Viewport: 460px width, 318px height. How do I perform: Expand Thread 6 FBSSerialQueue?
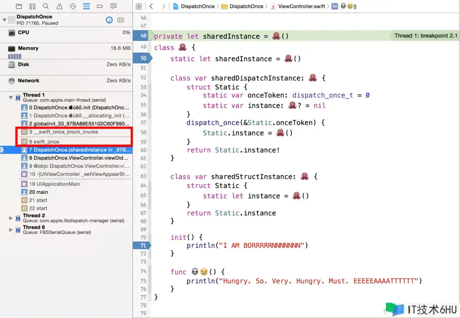(11, 229)
